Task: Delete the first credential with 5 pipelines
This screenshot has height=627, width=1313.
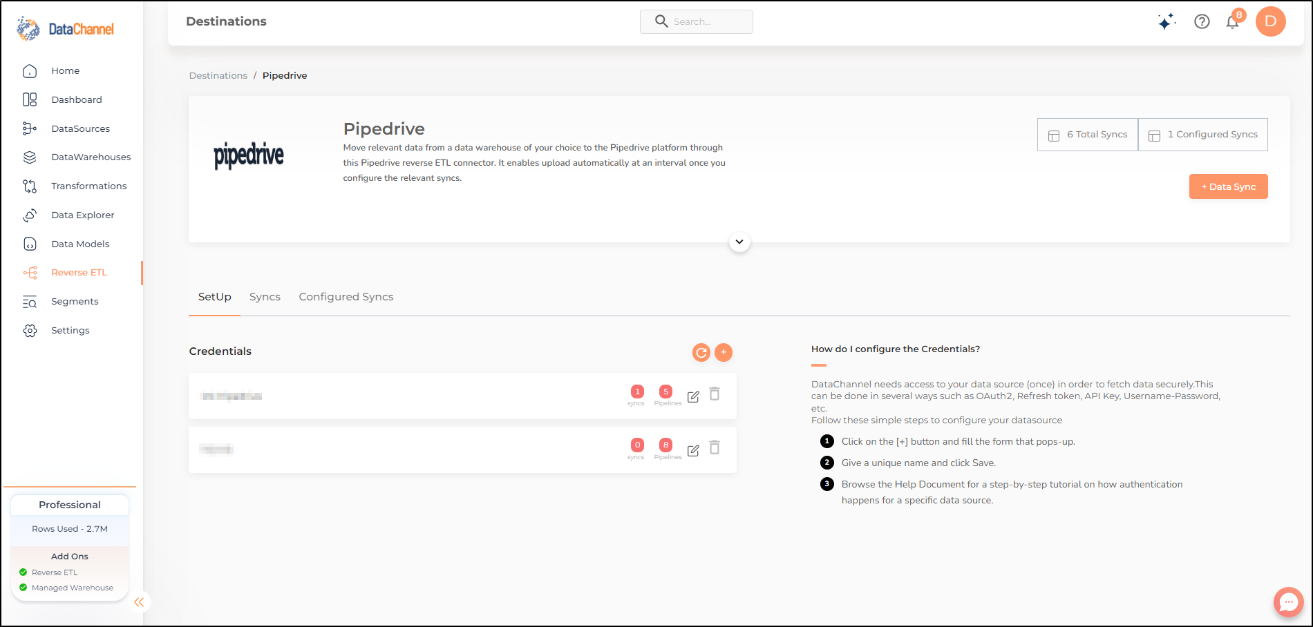Action: 715,394
